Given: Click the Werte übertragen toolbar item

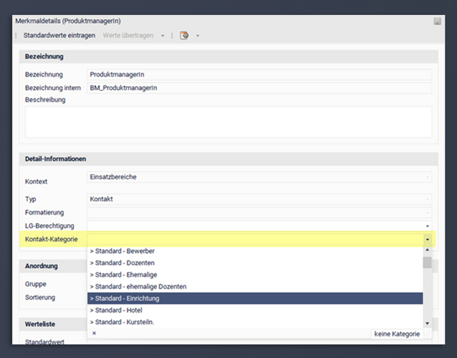Looking at the screenshot, I should pyautogui.click(x=128, y=35).
